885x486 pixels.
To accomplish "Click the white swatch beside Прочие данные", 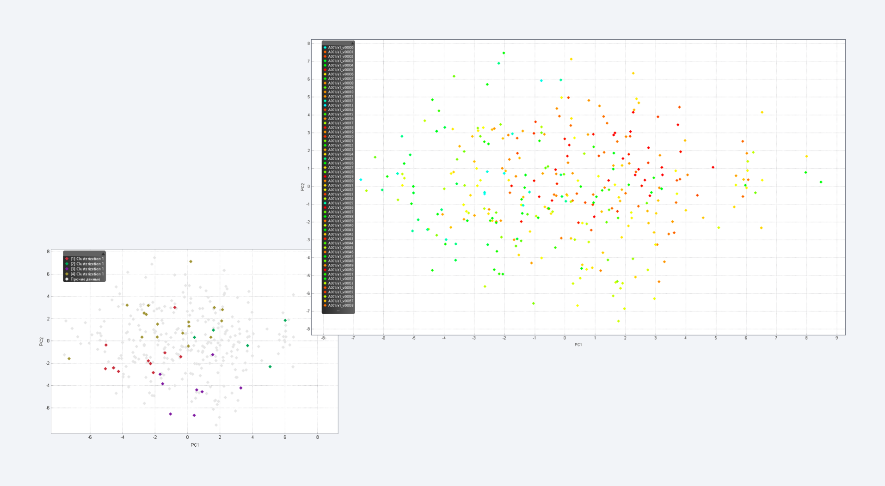I will pos(67,279).
